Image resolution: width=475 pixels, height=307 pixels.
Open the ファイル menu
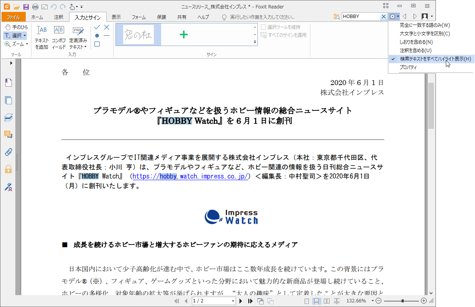click(13, 16)
